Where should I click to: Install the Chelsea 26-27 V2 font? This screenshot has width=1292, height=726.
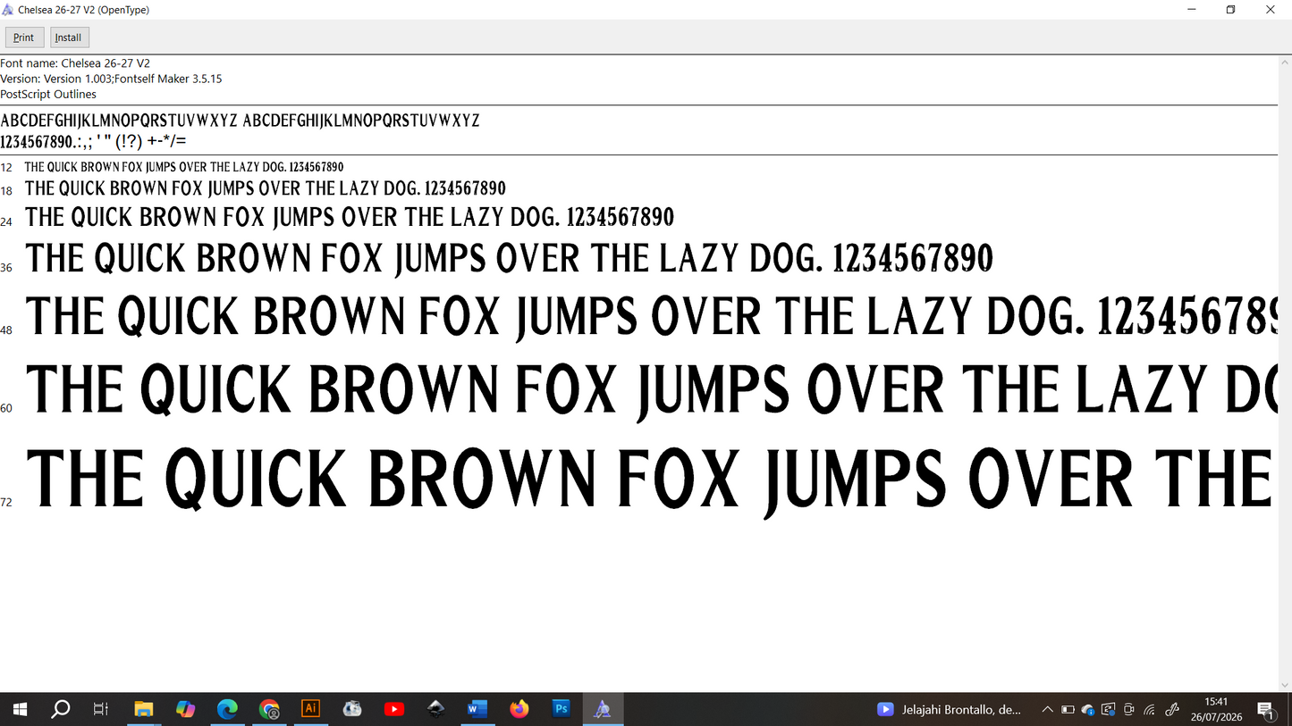click(x=69, y=38)
